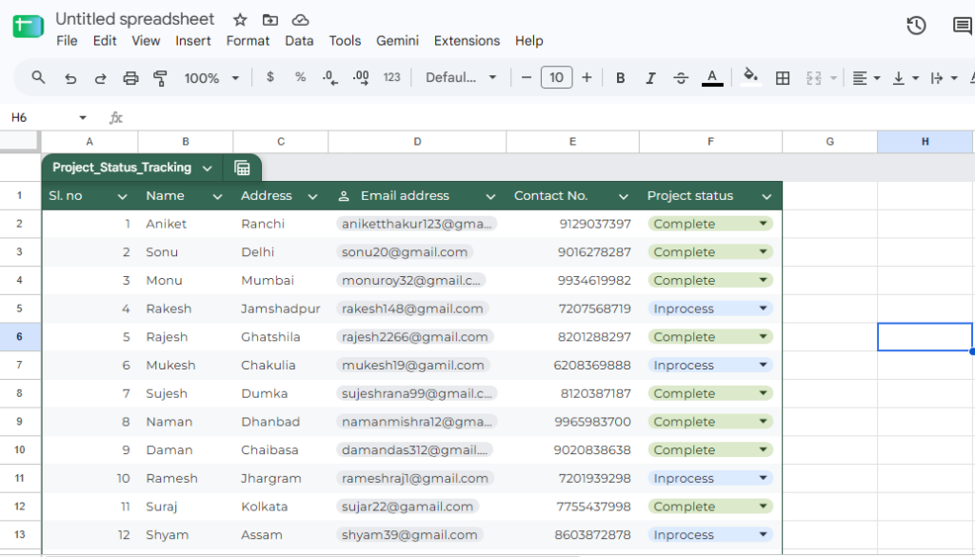Open the zoom level dropdown
Viewport: 975px width, 557px height.
pos(211,78)
